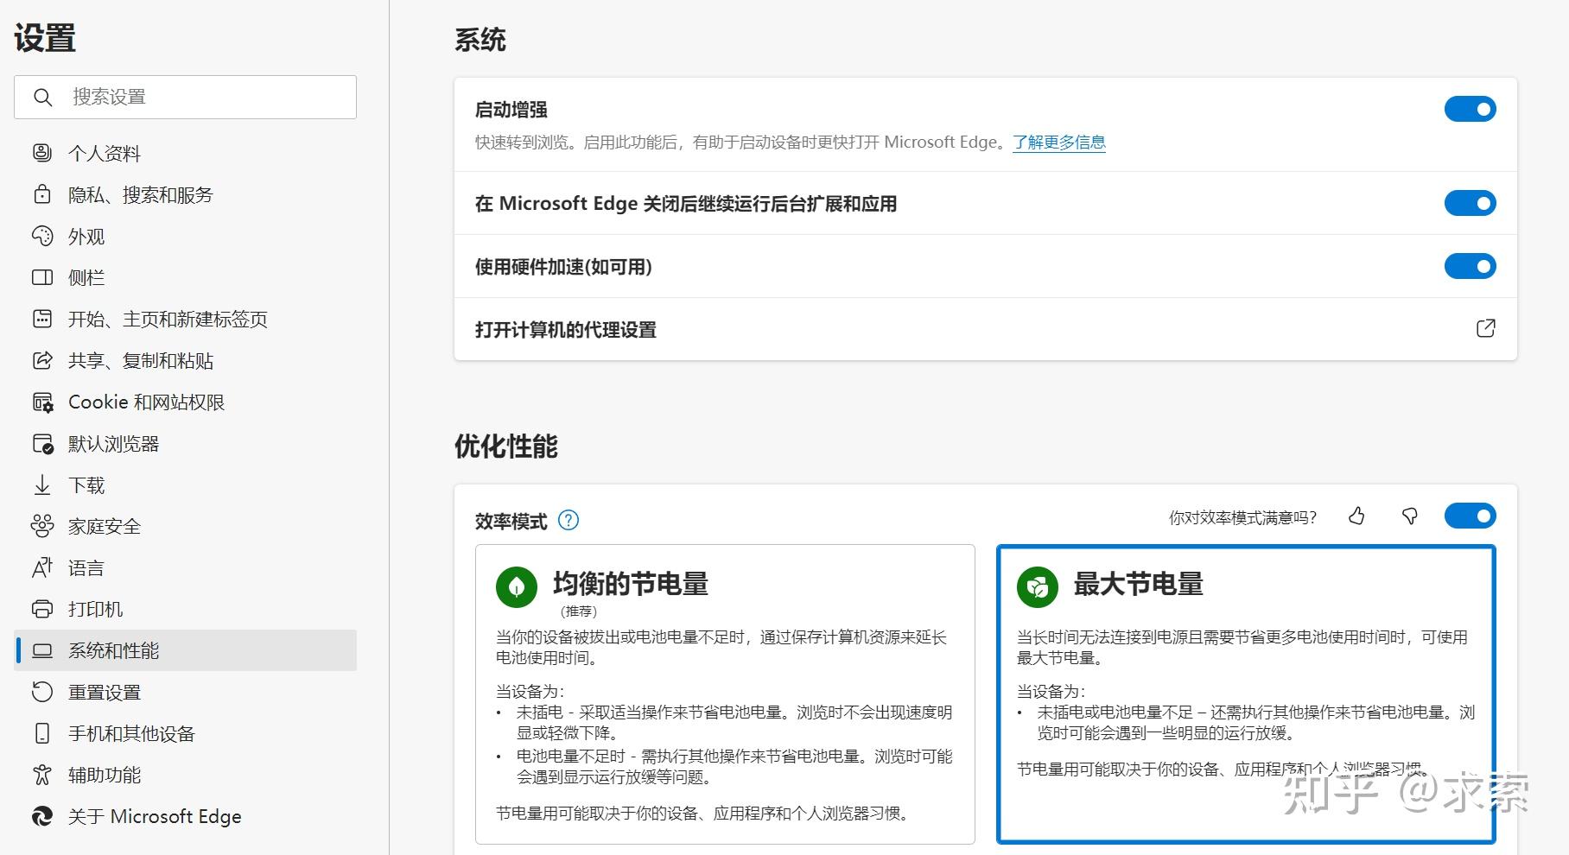Image resolution: width=1569 pixels, height=855 pixels.
Task: Open 隐私、搜索和服务 settings
Action: 186,194
